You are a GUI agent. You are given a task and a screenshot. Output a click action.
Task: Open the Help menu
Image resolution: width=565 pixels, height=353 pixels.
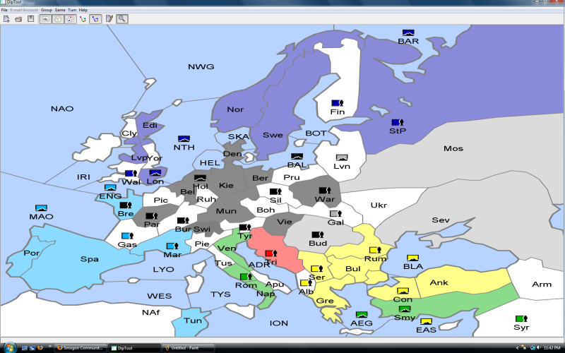click(83, 10)
